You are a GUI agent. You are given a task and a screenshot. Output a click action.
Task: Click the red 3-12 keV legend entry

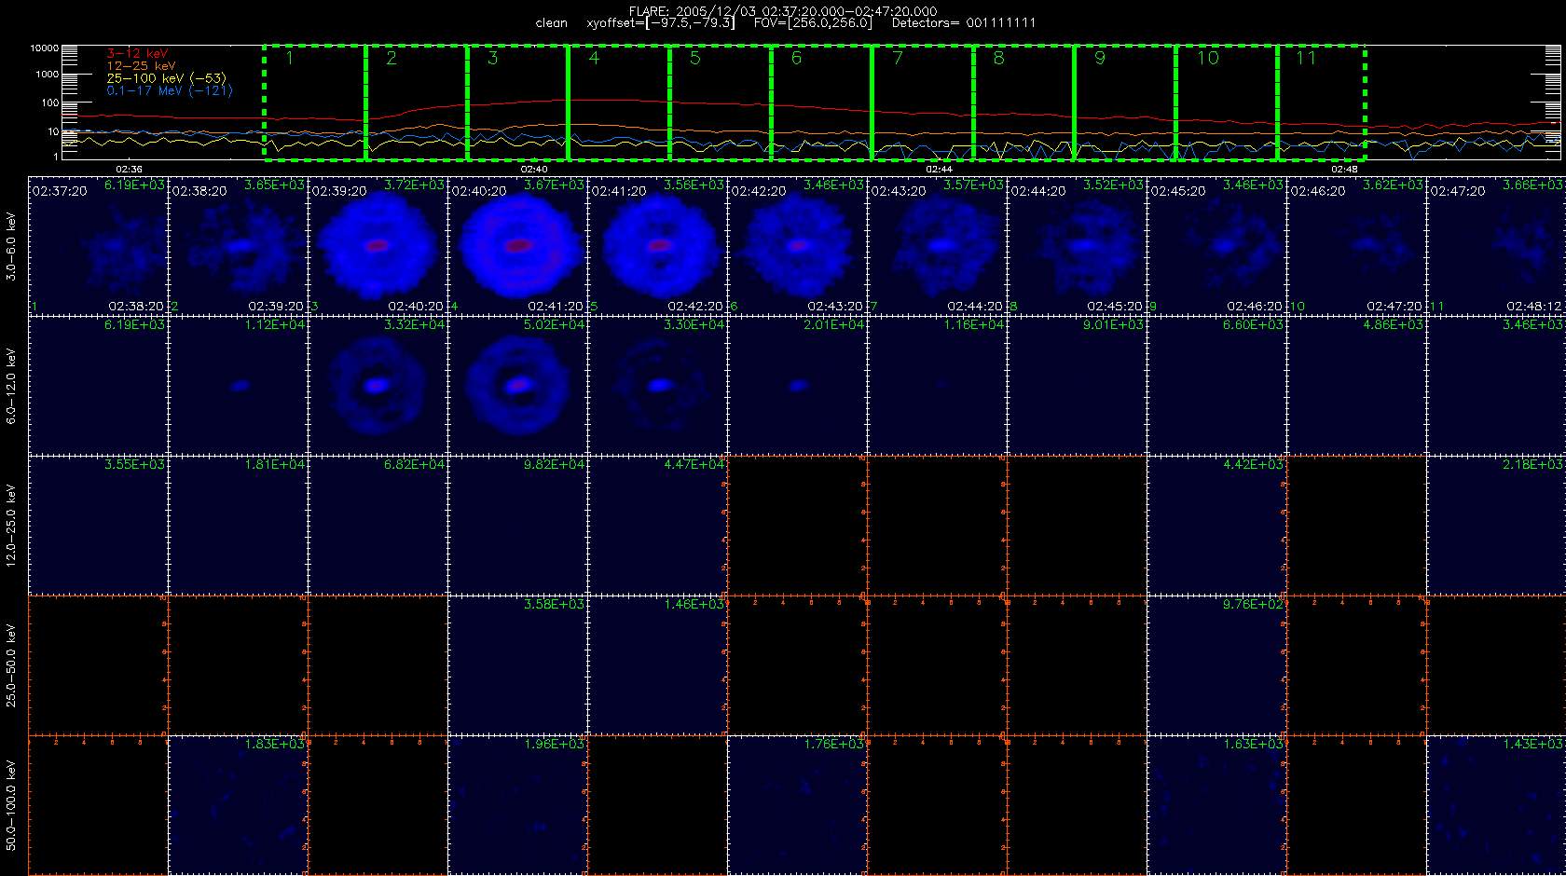click(x=137, y=54)
